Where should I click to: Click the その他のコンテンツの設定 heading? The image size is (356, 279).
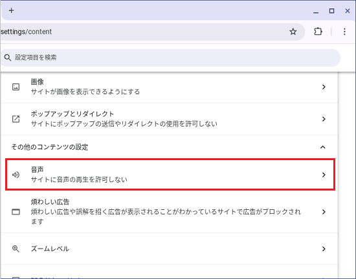coord(50,147)
